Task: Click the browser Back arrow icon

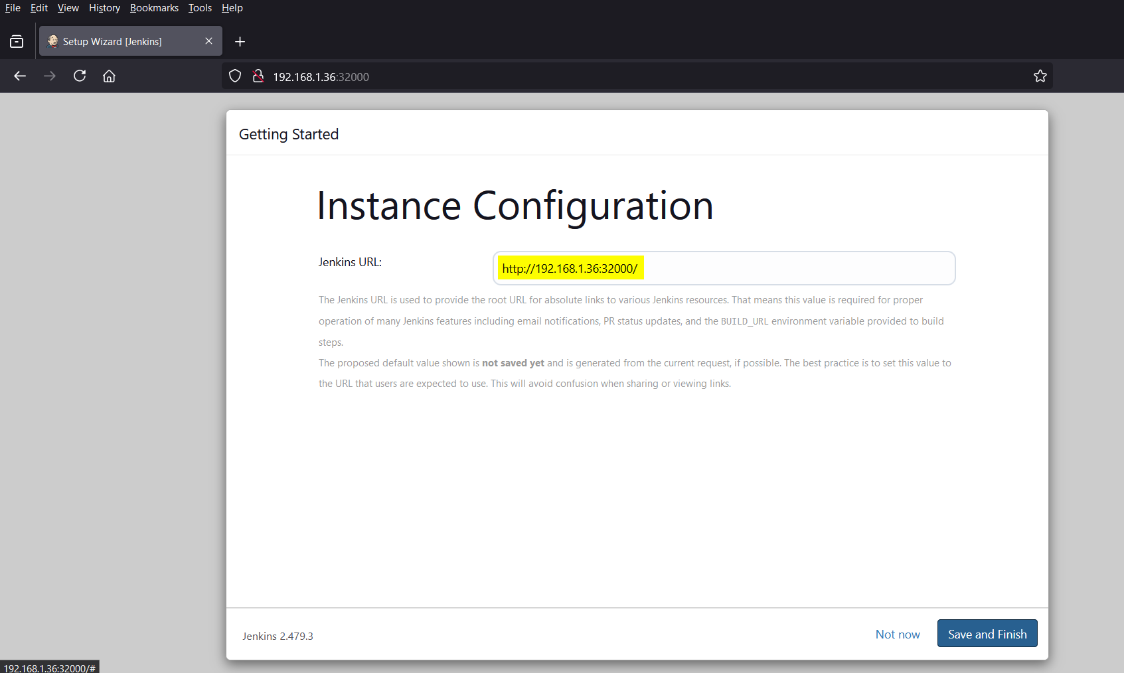Action: coord(20,76)
